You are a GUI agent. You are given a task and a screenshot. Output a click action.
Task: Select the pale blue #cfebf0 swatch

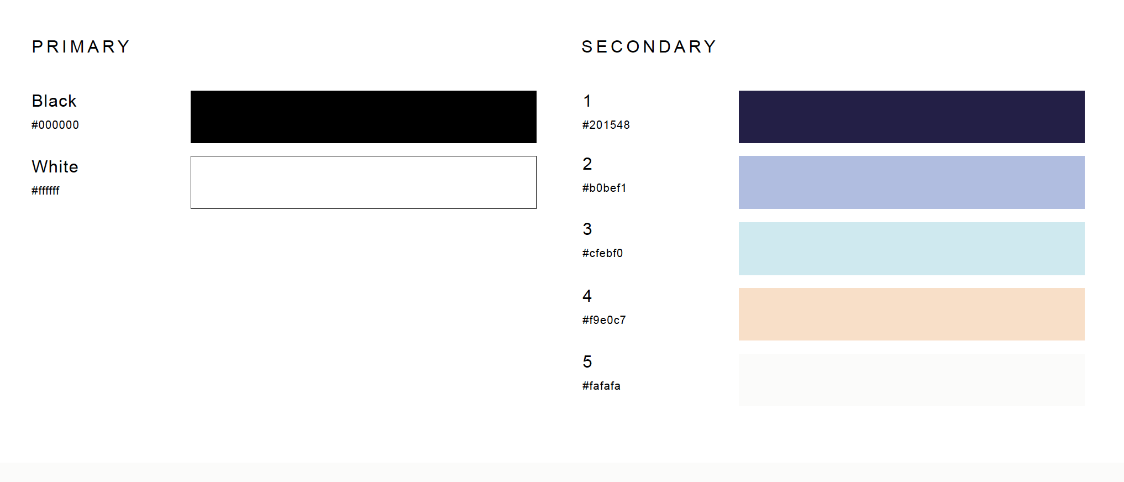[912, 249]
